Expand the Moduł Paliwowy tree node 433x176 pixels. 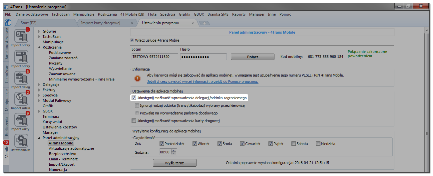pos(39,100)
